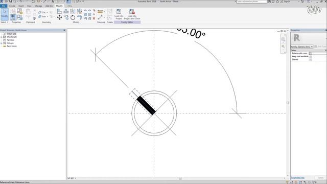The height and width of the screenshot is (184, 327).
Task: Click the Mirror - Pick Axis icon
Action: [x=73, y=11]
